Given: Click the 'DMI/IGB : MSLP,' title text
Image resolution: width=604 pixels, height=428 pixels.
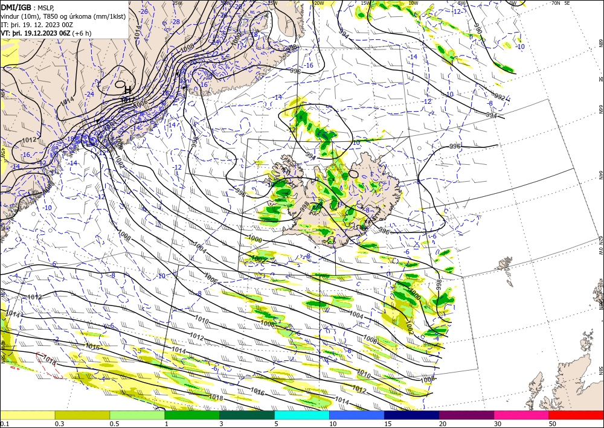Looking at the screenshot, I should pyautogui.click(x=28, y=7).
